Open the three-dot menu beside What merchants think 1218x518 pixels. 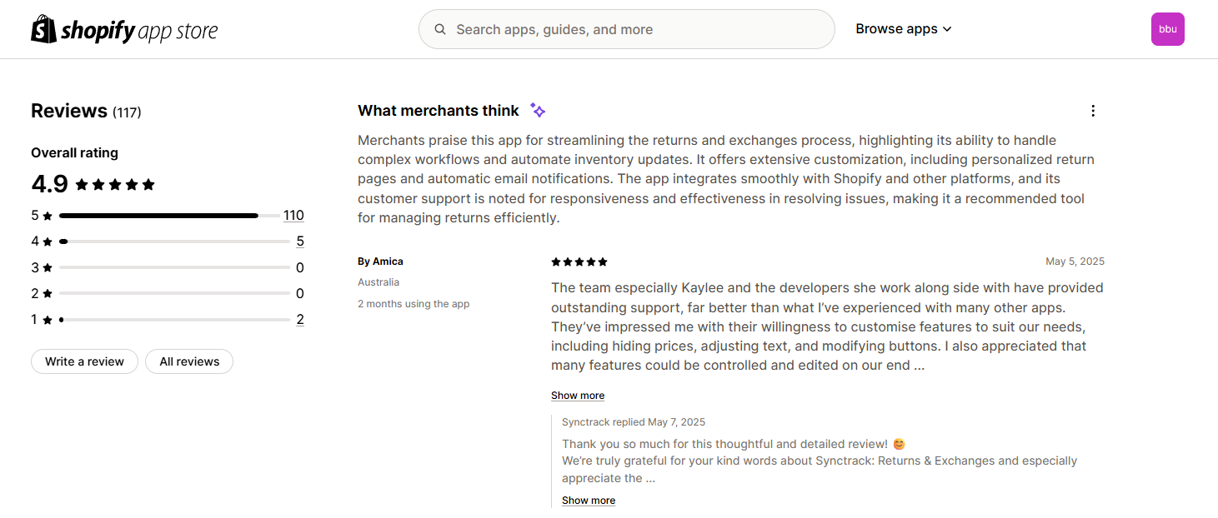(x=1093, y=111)
